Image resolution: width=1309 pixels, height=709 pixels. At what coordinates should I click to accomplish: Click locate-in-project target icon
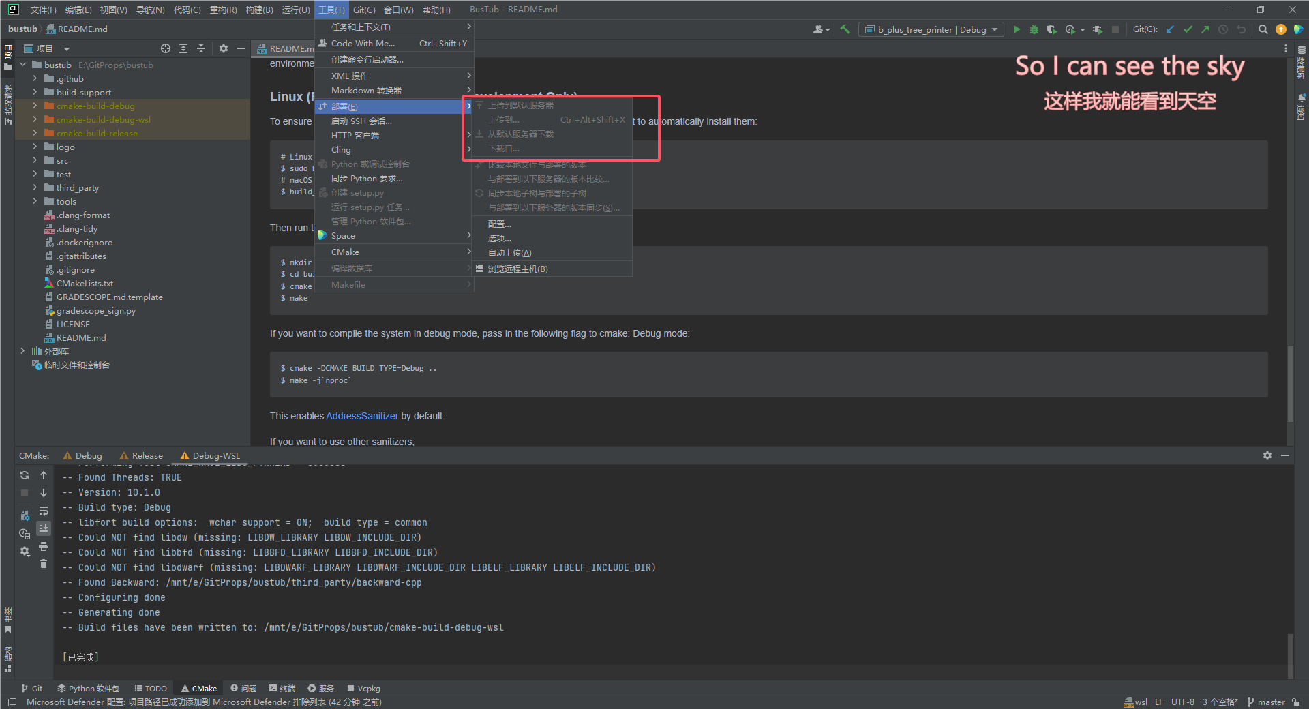click(166, 48)
